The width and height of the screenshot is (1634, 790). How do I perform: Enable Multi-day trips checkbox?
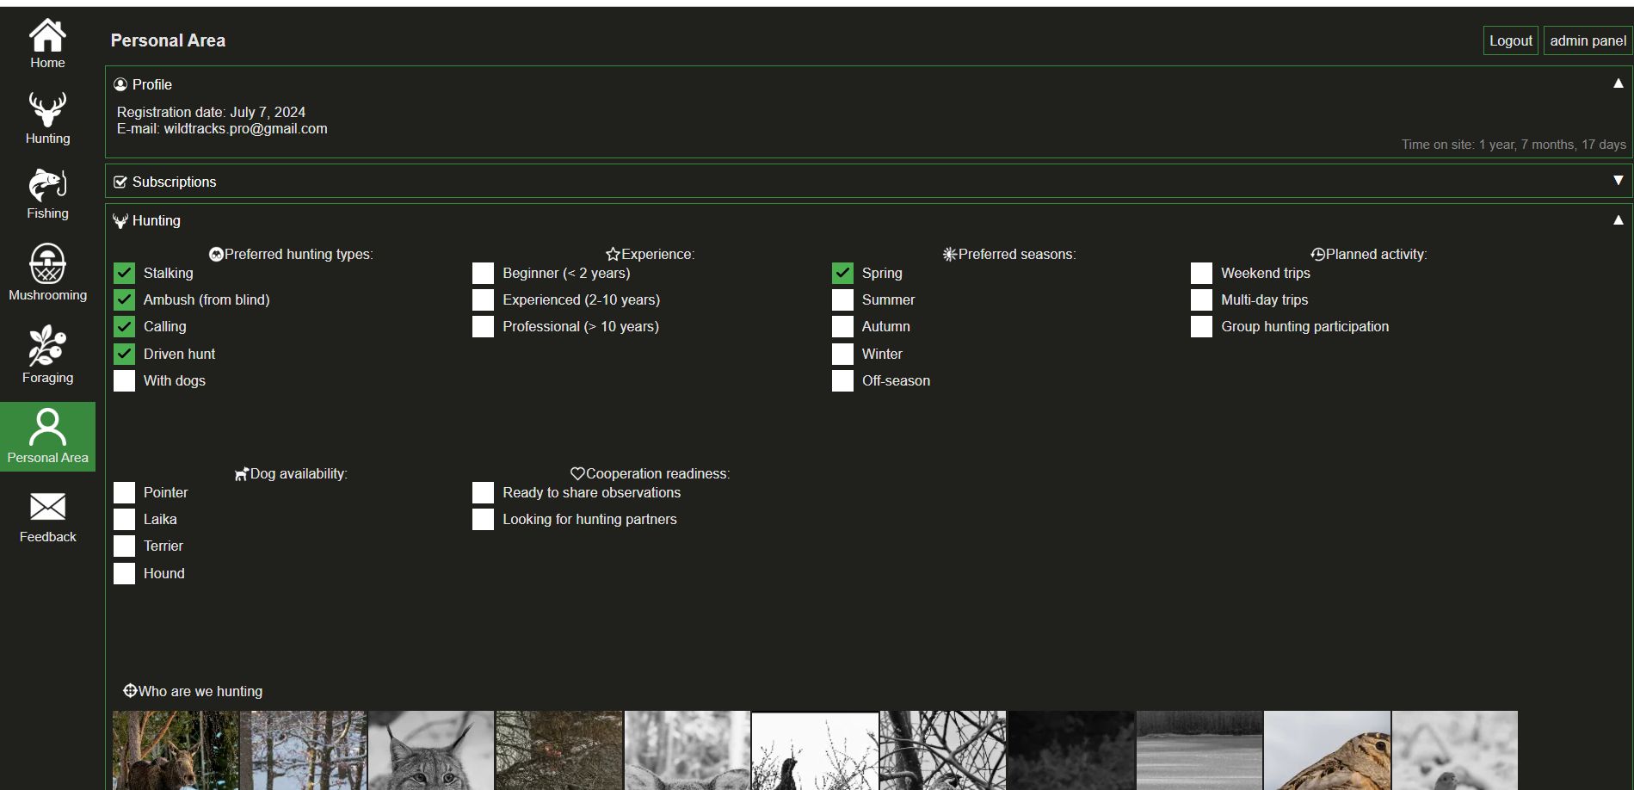pyautogui.click(x=1201, y=299)
